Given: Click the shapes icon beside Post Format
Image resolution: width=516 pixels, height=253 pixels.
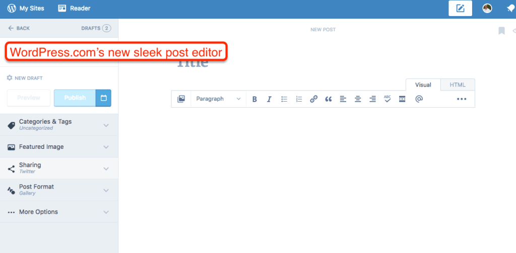Looking at the screenshot, I should point(11,191).
